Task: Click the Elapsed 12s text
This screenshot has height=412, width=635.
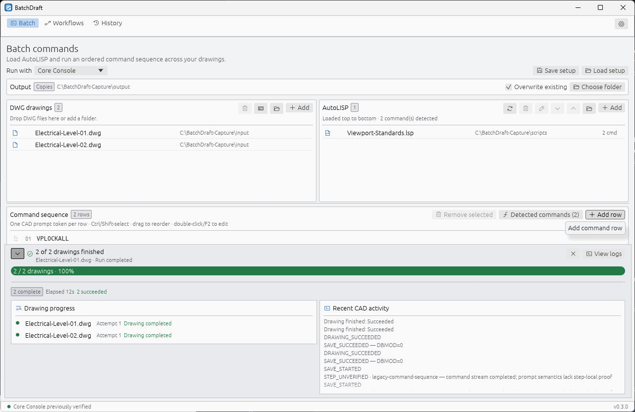Action: click(x=60, y=292)
